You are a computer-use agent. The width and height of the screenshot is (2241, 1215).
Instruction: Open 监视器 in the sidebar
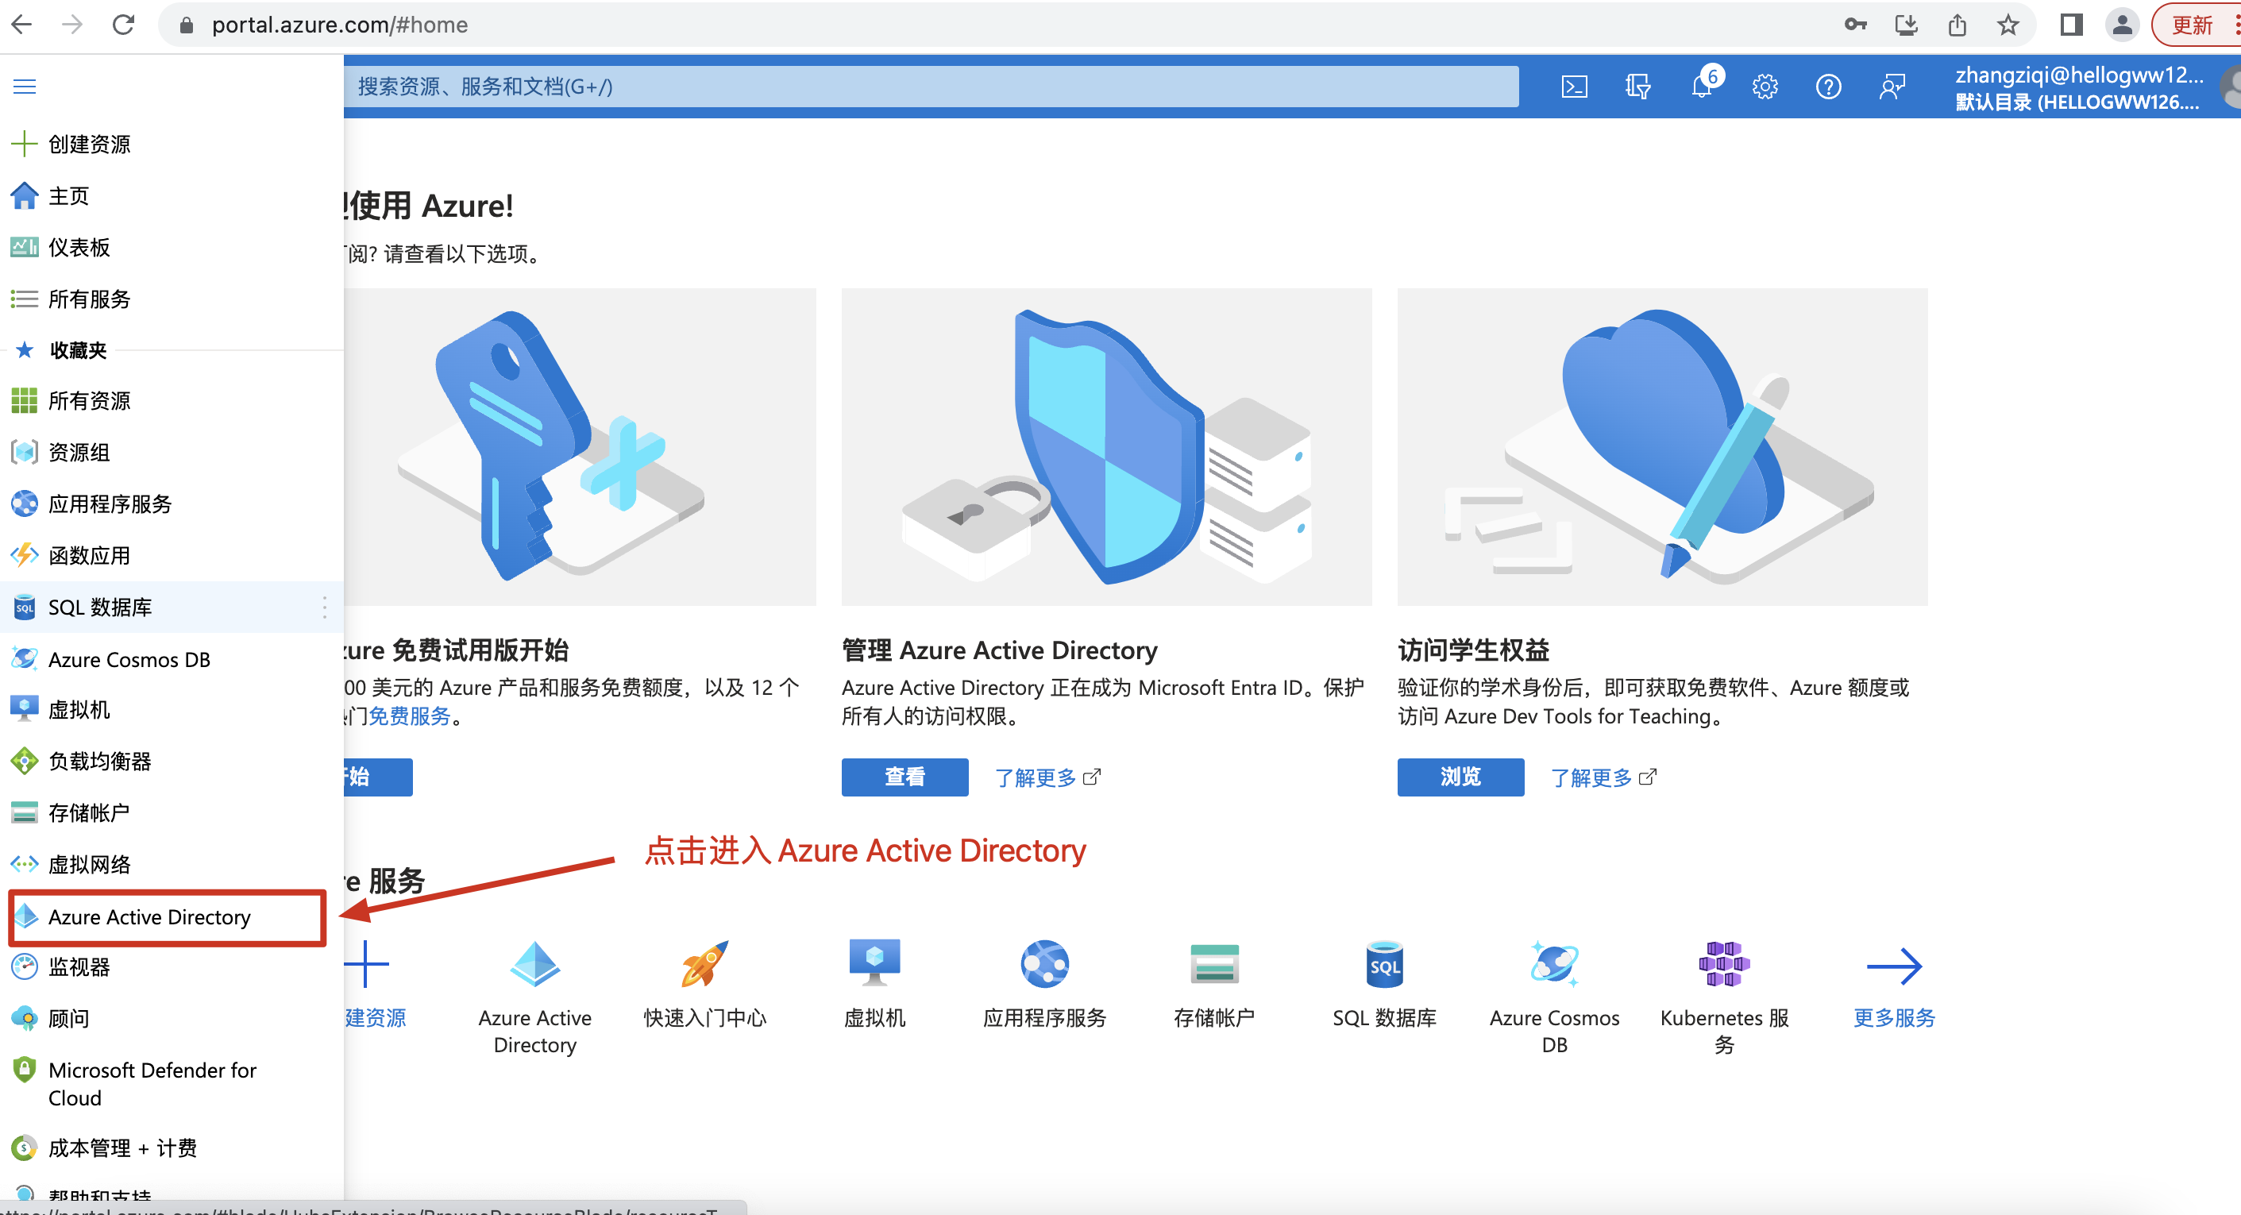(x=172, y=966)
